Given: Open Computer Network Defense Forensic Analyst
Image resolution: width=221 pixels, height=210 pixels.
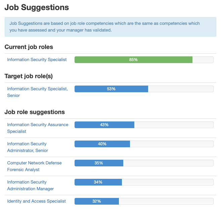Looking at the screenshot, I should click(x=34, y=166).
